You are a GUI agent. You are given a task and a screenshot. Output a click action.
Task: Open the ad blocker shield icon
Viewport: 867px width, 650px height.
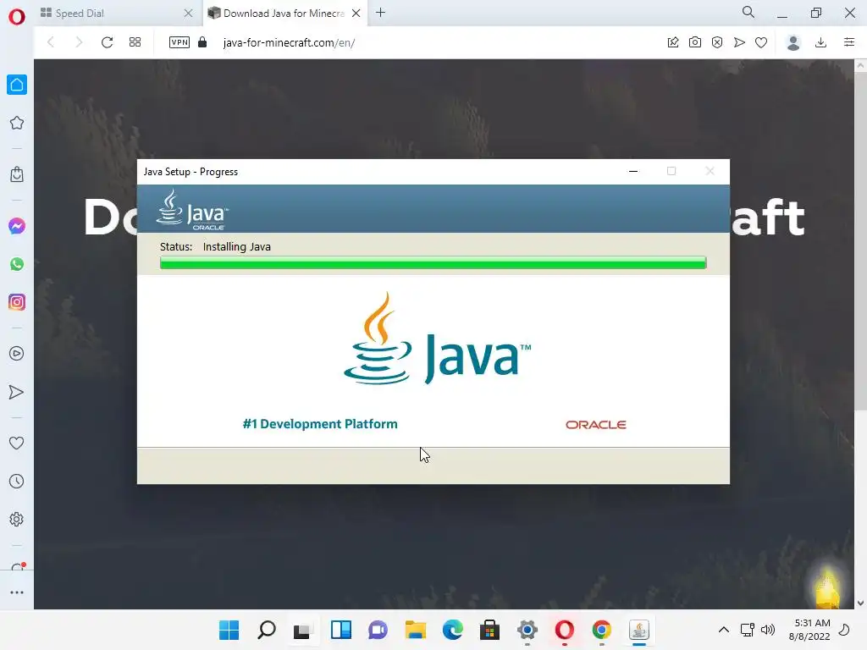click(x=717, y=42)
